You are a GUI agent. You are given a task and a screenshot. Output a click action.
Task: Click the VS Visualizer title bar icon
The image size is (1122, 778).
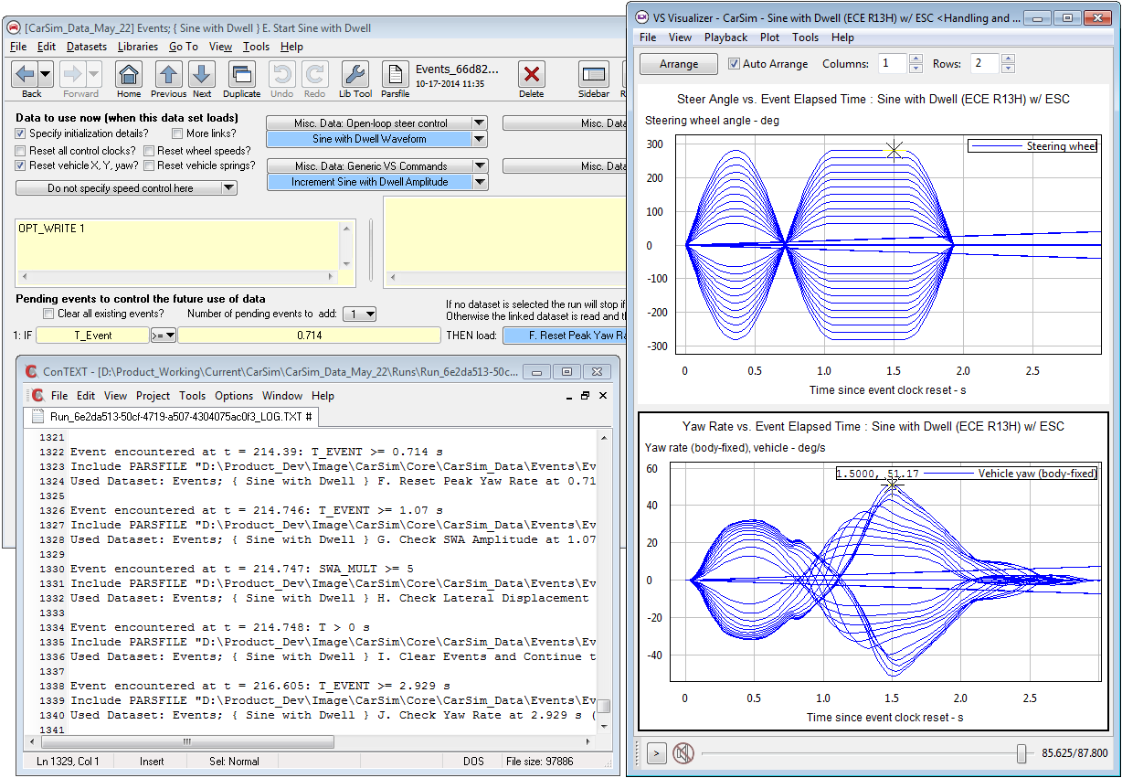click(x=640, y=17)
